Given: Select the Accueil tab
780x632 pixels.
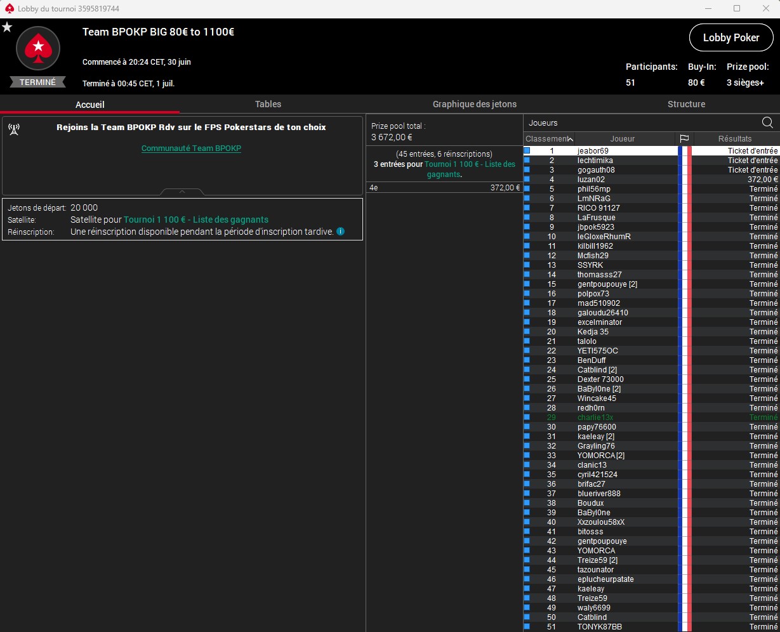Looking at the screenshot, I should [89, 105].
